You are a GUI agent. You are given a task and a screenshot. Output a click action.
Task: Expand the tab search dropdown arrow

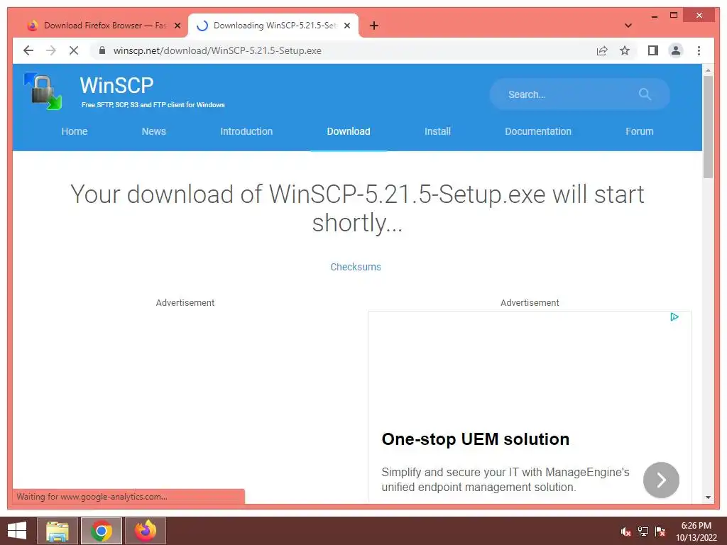(628, 26)
